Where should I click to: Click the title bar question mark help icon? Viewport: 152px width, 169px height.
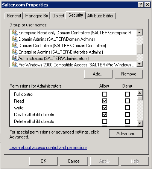click(x=141, y=5)
